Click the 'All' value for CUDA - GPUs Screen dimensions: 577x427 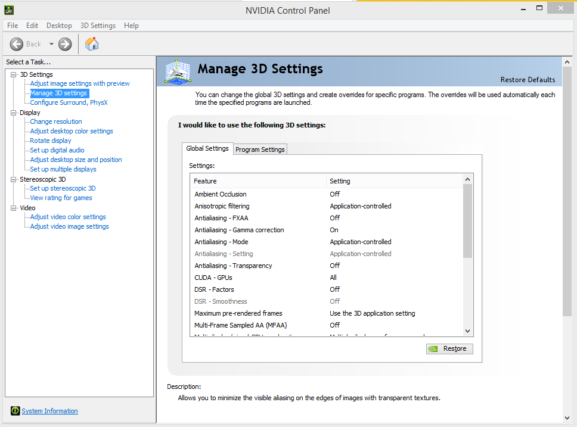333,278
